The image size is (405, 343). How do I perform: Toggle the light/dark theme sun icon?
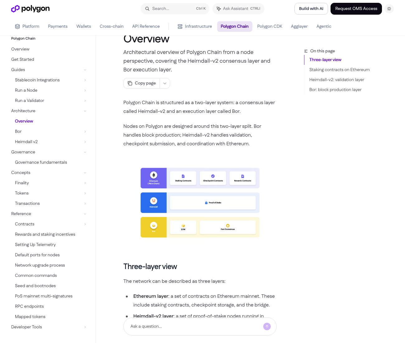(389, 9)
